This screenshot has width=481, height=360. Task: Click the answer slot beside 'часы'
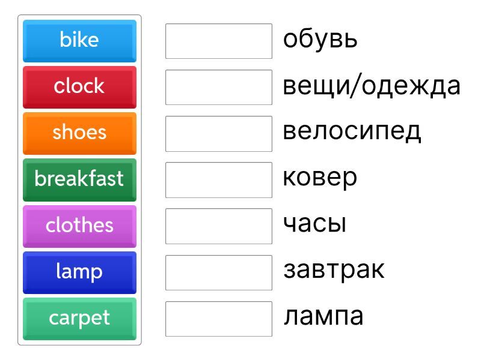coord(219,226)
